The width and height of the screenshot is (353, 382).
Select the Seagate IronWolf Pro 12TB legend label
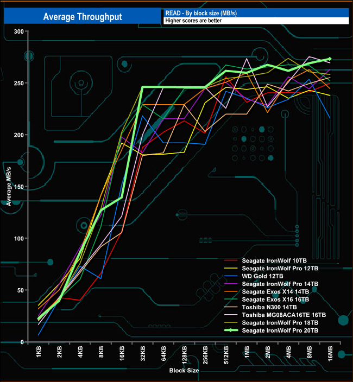click(280, 268)
